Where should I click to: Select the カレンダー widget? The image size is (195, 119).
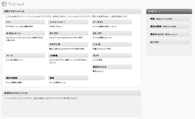(x=112, y=33)
